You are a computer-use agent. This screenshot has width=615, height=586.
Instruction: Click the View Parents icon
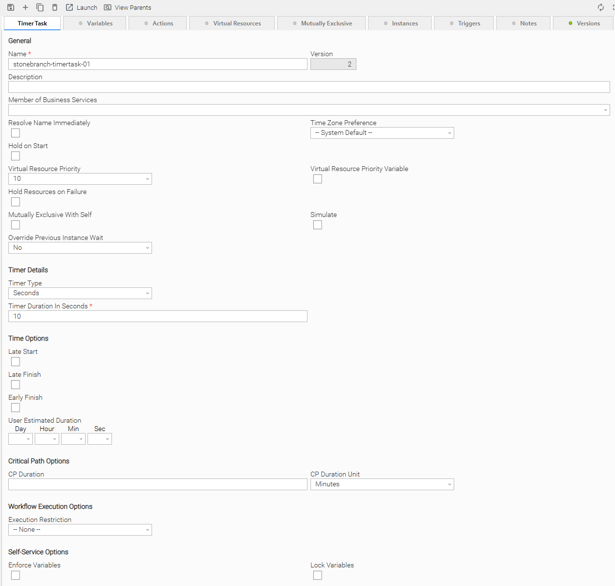(x=108, y=7)
